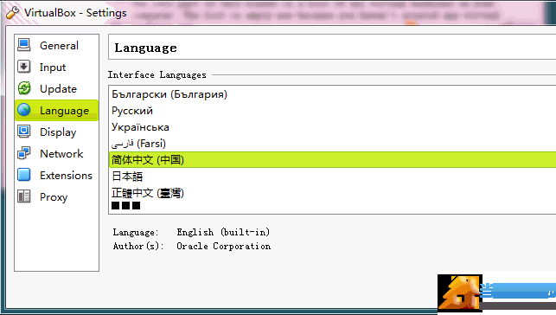Viewport: 556px width, 315px height.
Task: Click the Network computers icon
Action: pyautogui.click(x=24, y=153)
